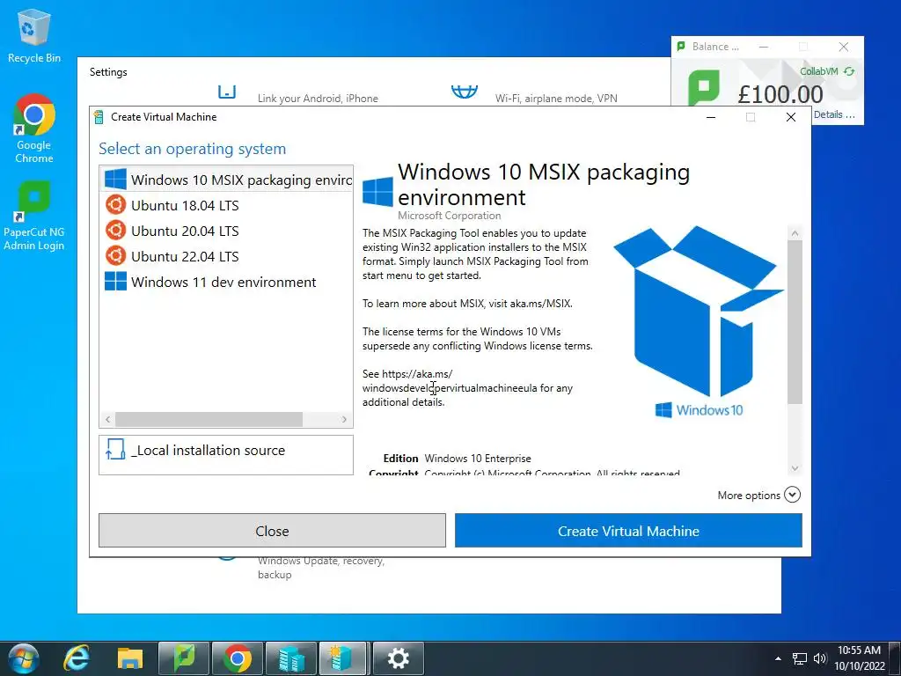Click the taskbar clock and date
This screenshot has width=901, height=676.
pyautogui.click(x=860, y=658)
